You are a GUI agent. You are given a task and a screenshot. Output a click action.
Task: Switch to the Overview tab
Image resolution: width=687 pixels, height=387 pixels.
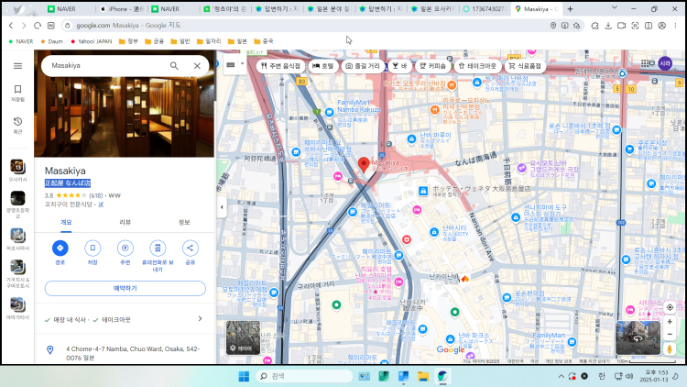[66, 223]
